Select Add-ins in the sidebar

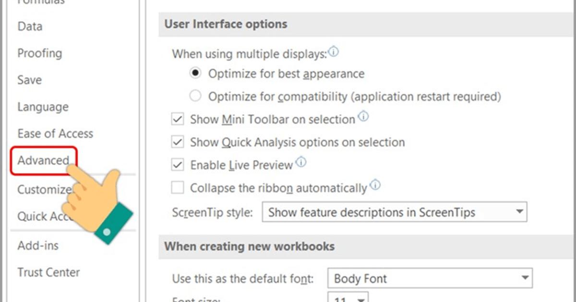click(38, 245)
